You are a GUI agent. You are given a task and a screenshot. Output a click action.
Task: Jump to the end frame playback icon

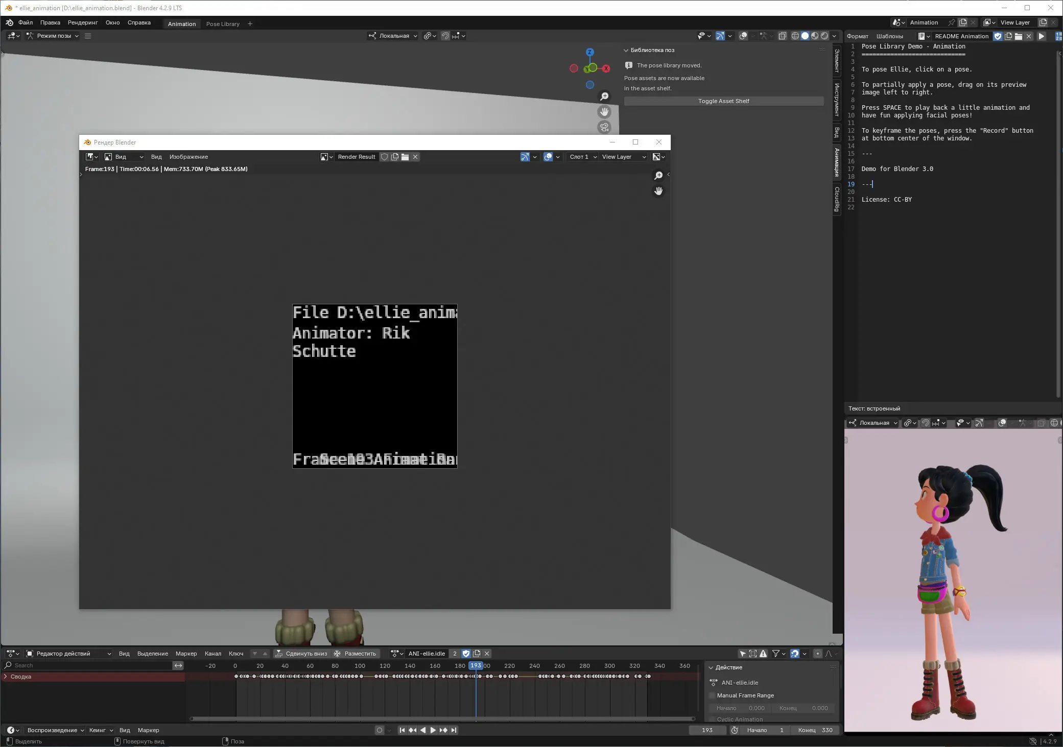[x=454, y=730]
